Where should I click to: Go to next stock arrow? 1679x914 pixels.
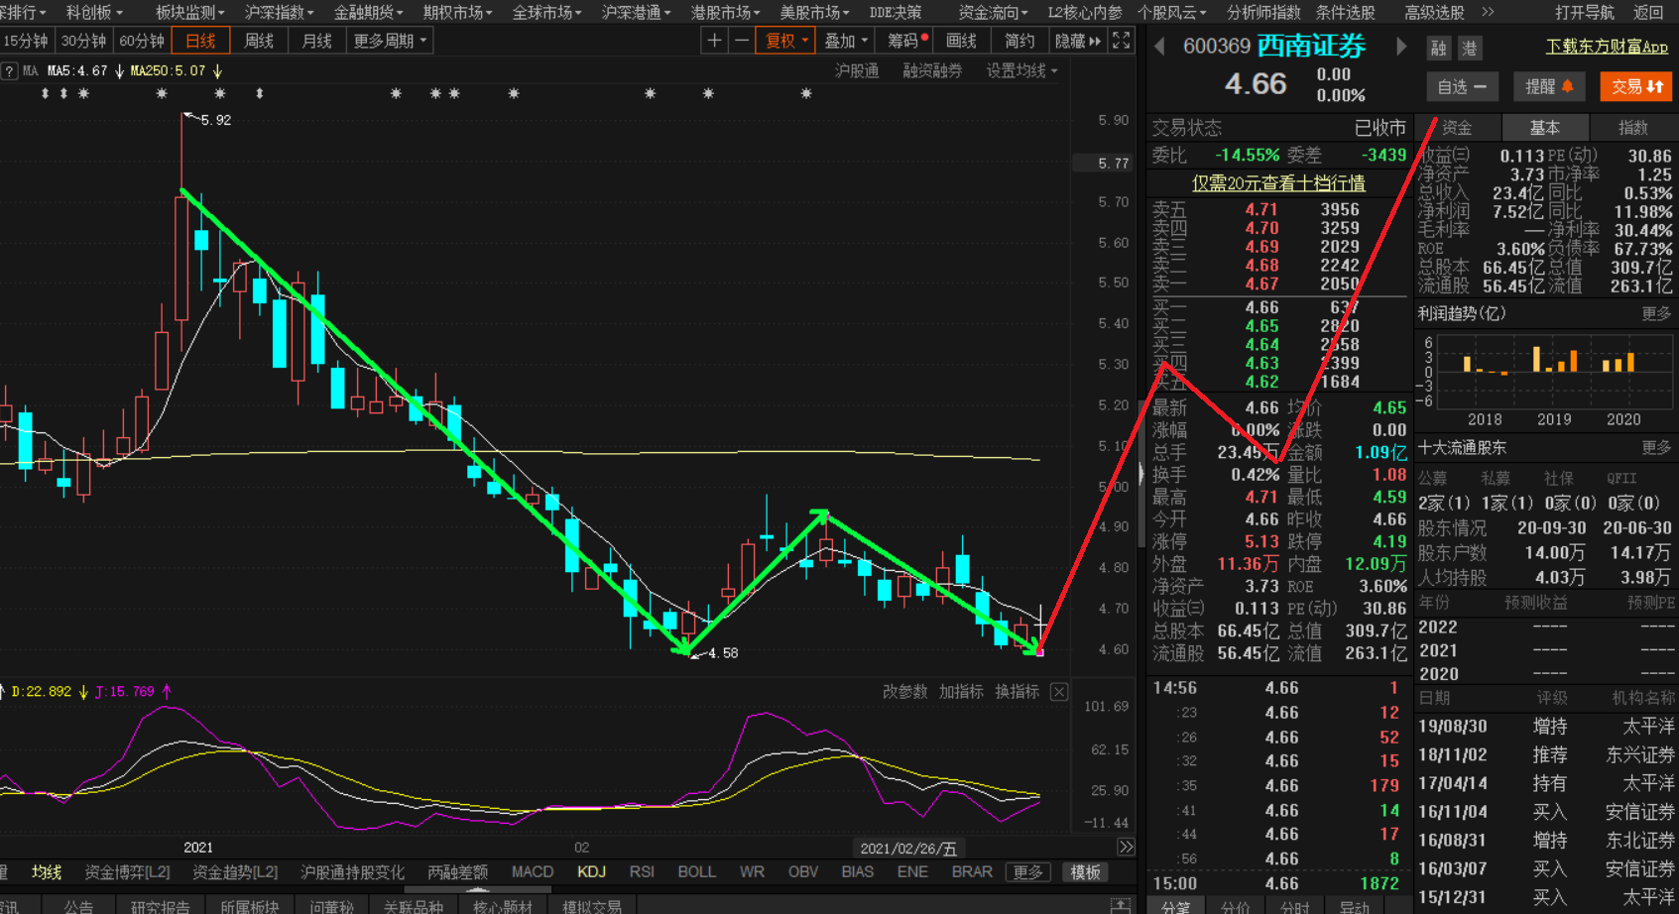(x=1401, y=47)
